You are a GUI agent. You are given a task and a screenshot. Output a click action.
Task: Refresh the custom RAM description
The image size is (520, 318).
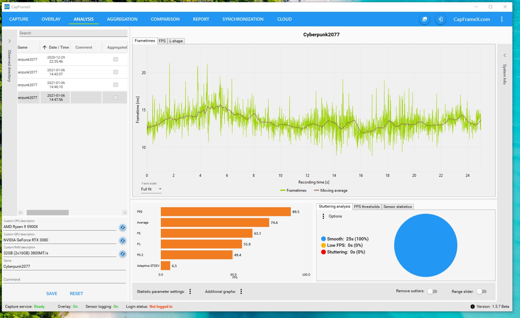point(122,254)
